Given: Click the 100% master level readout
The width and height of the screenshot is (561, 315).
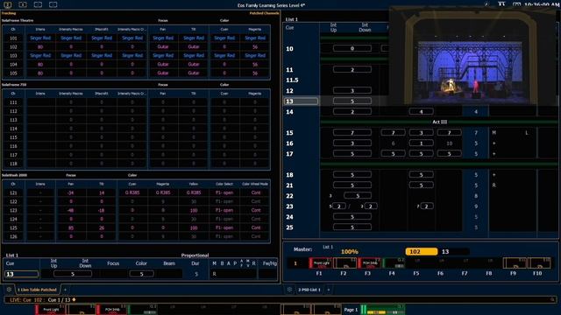Looking at the screenshot, I should (x=350, y=252).
